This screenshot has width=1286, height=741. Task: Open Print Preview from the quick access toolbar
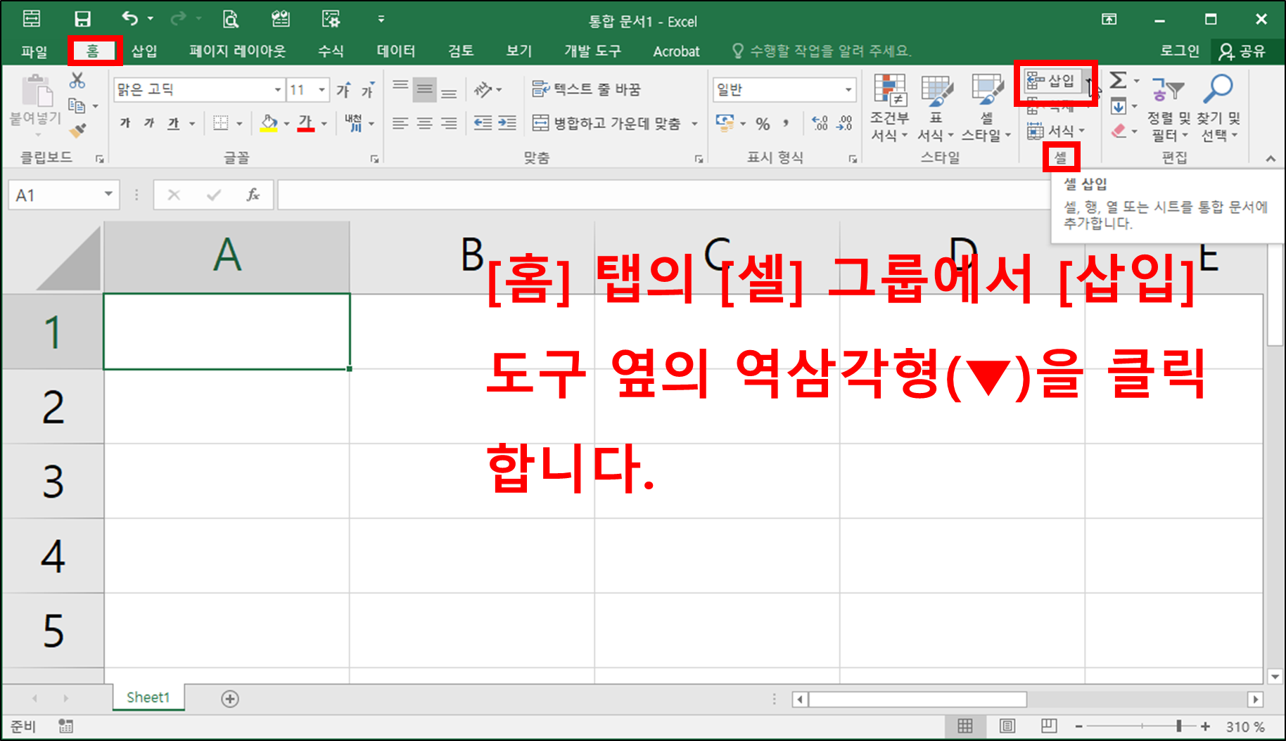coord(230,19)
